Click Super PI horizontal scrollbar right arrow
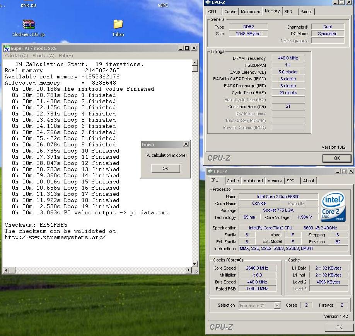Viewport: 355px width, 336px height. (x=188, y=270)
